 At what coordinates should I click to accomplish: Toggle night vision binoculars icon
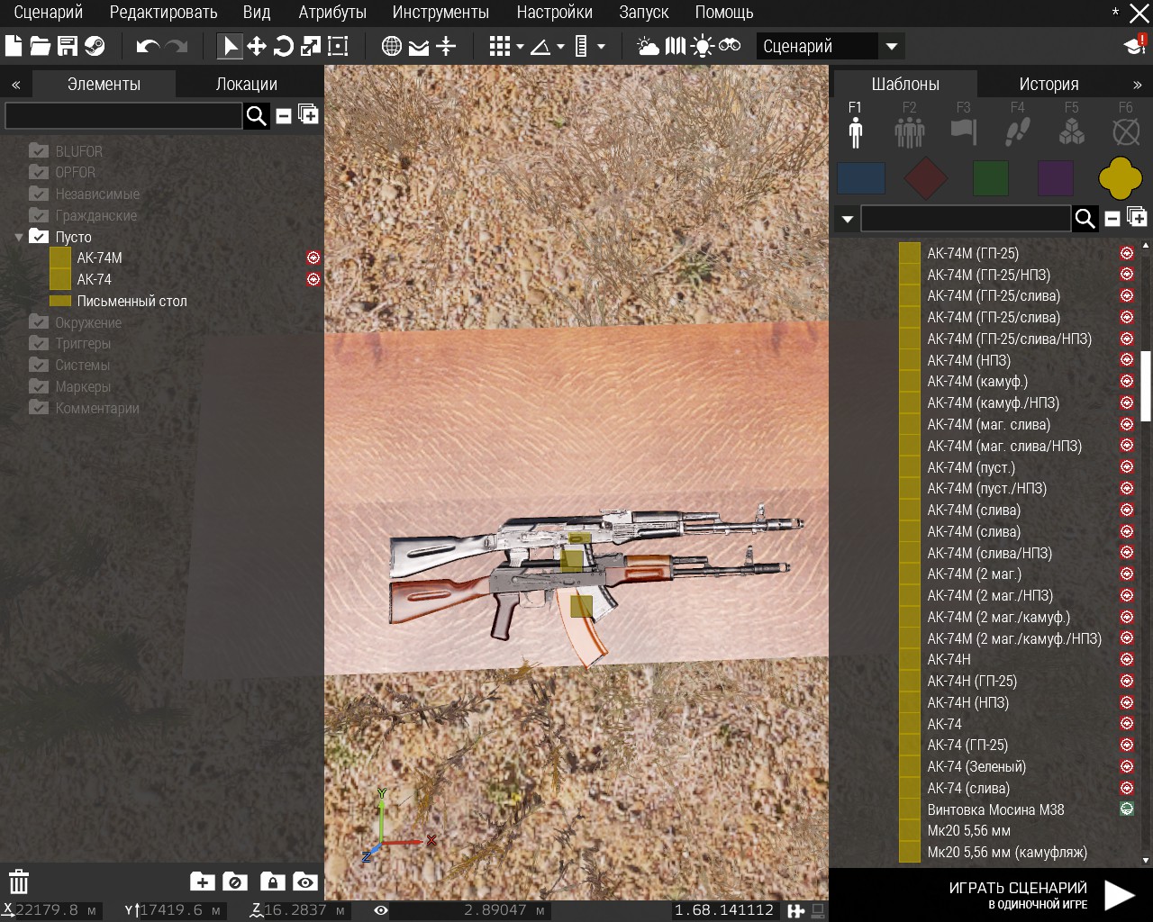(730, 46)
